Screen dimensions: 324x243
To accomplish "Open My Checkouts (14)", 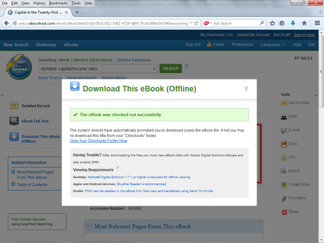I will pos(216,35).
